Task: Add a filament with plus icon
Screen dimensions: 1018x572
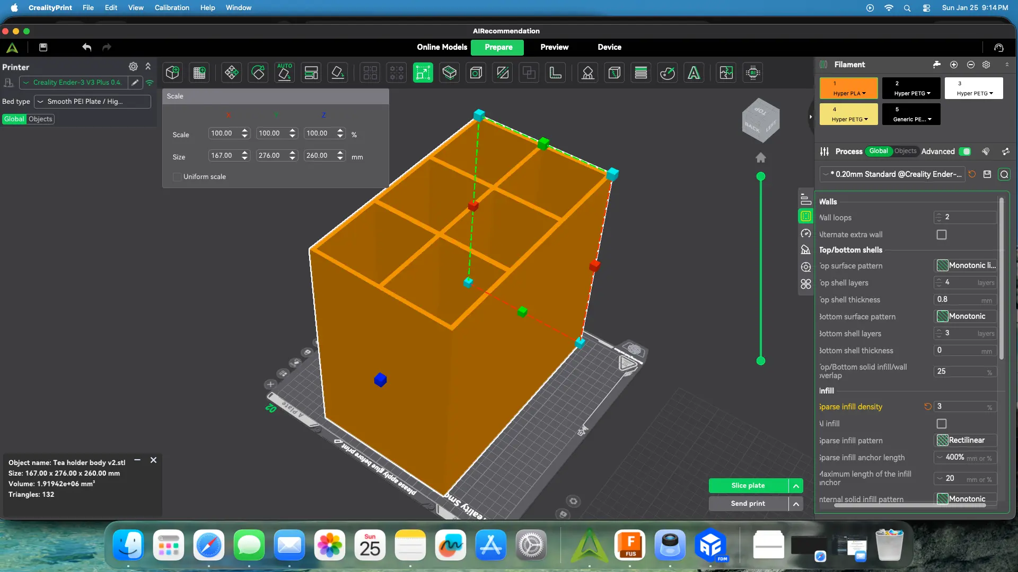Action: (x=954, y=65)
